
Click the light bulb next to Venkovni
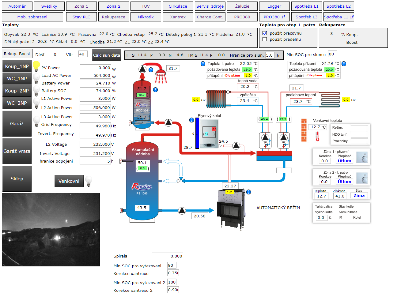pyautogui.click(x=89, y=181)
